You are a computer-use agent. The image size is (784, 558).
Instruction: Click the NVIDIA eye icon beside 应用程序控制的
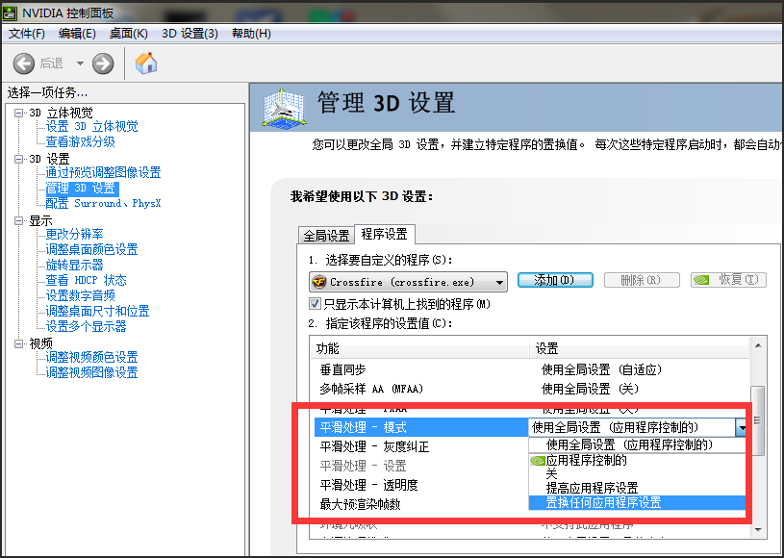click(537, 460)
